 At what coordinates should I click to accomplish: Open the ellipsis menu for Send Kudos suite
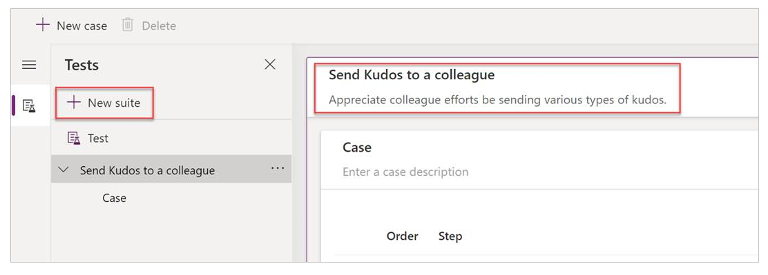pyautogui.click(x=277, y=169)
